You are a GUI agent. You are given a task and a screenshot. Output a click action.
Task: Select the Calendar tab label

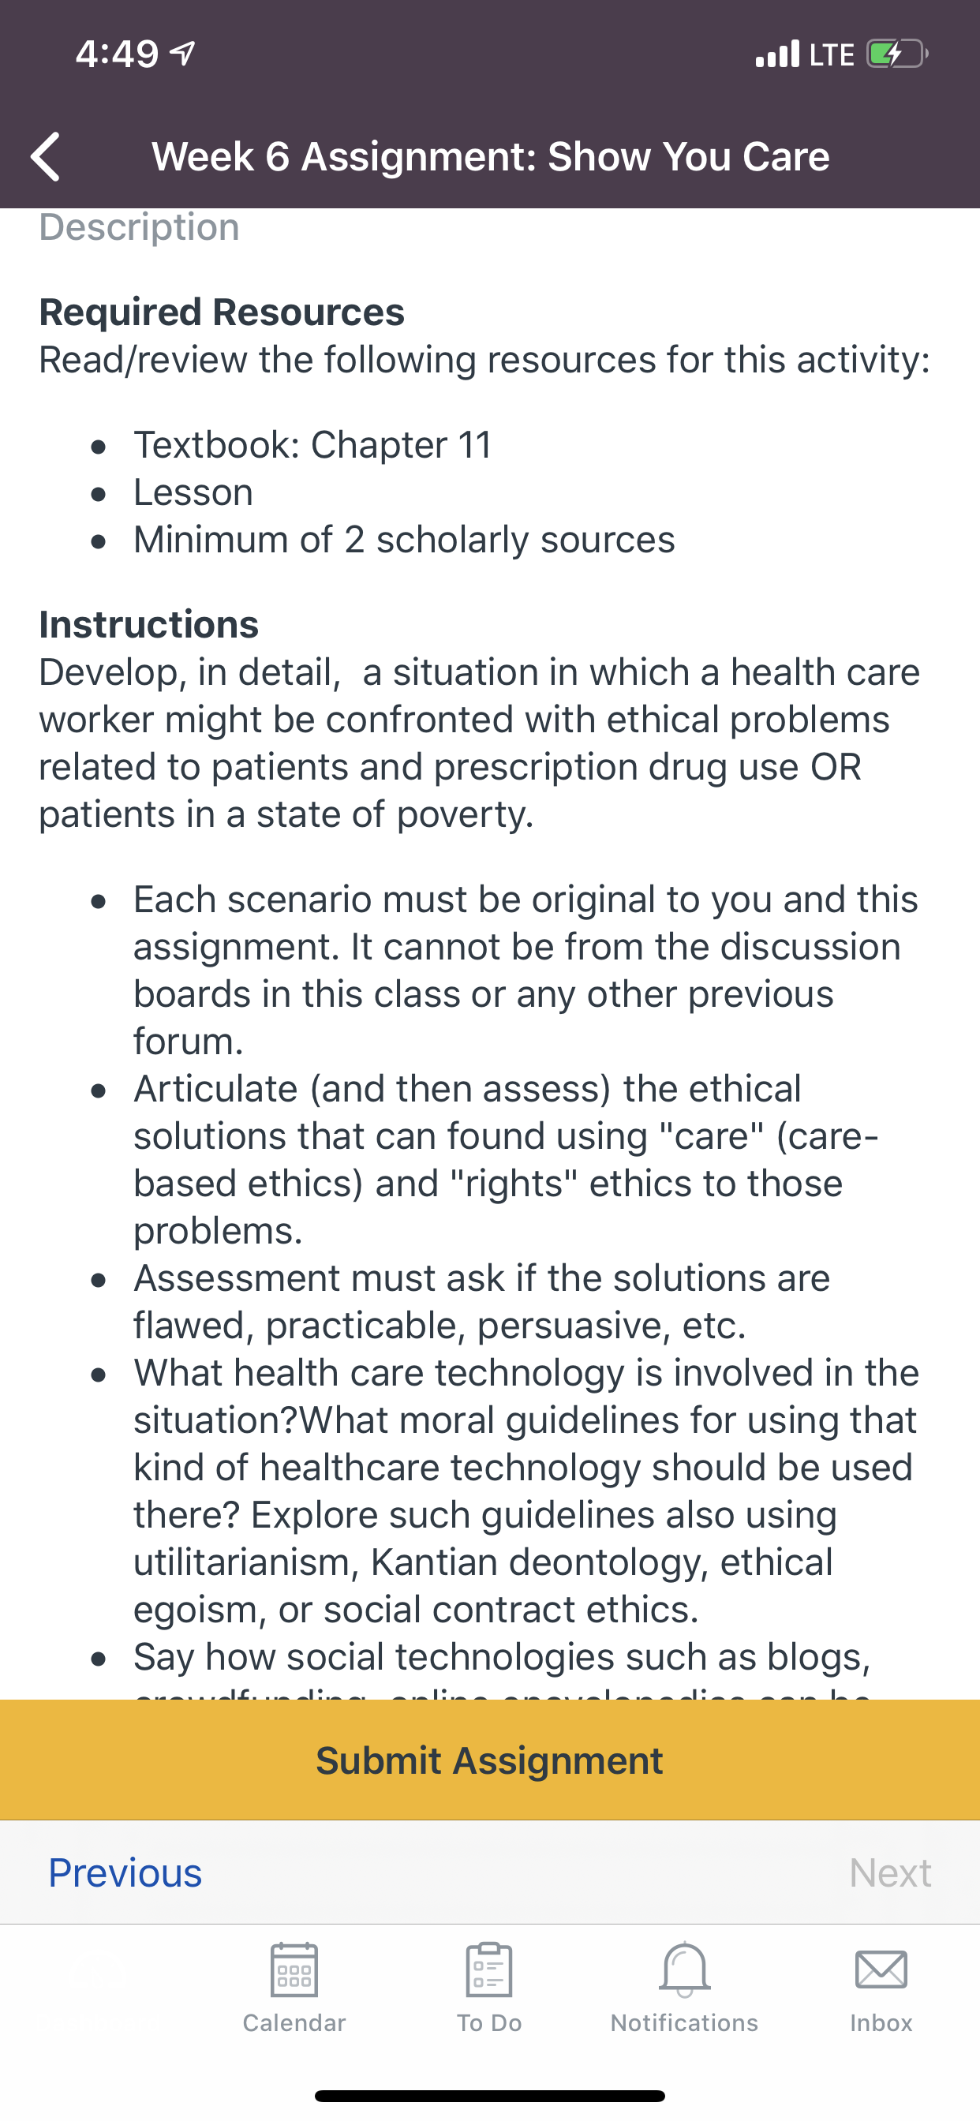click(294, 2022)
